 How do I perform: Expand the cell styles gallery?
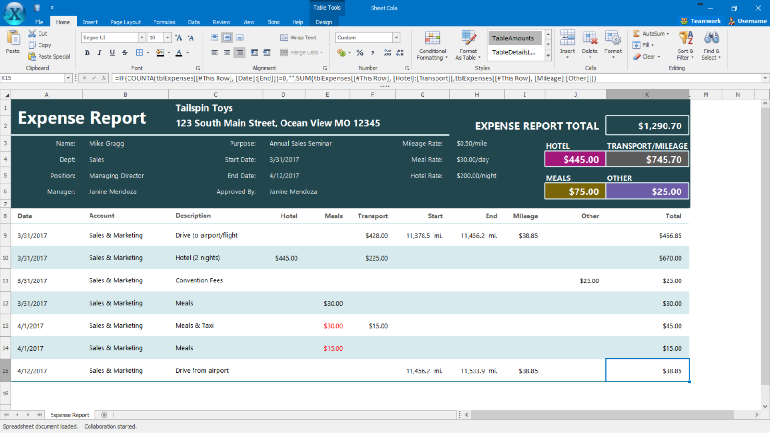(x=548, y=55)
